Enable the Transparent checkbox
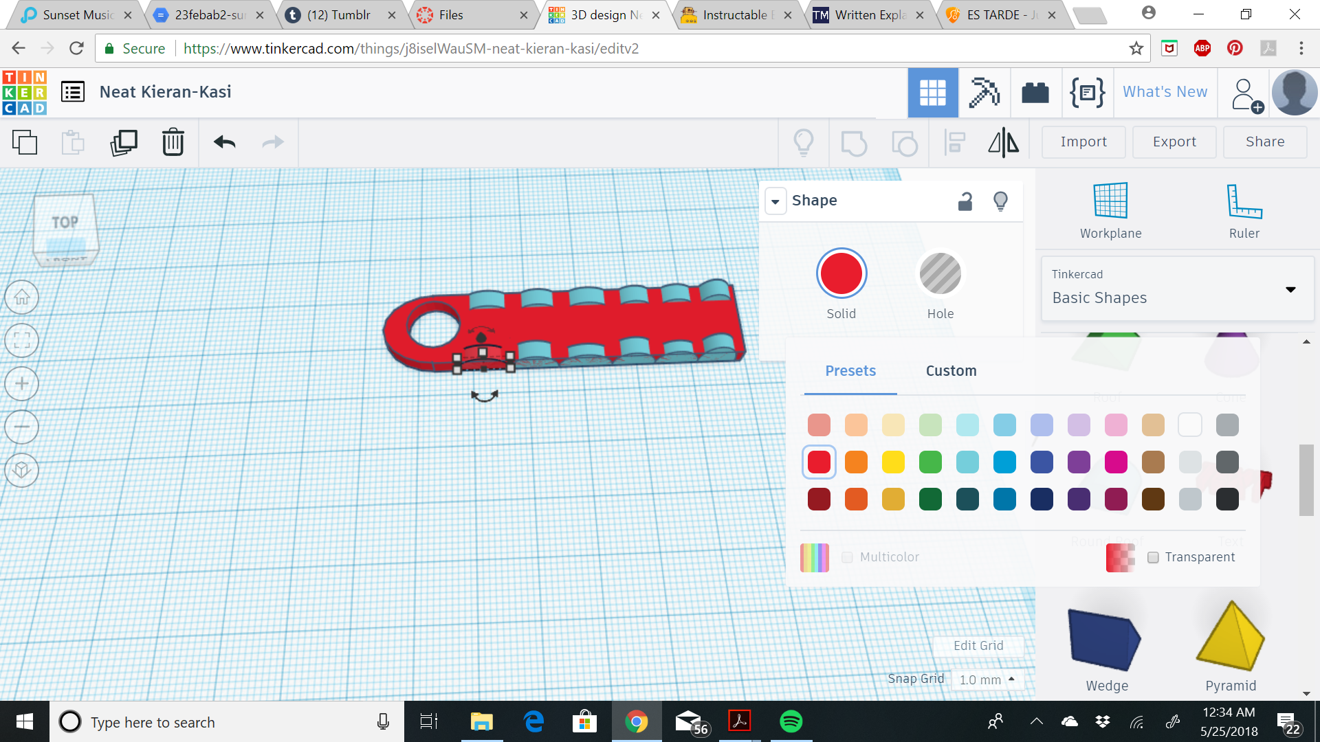 click(1153, 557)
